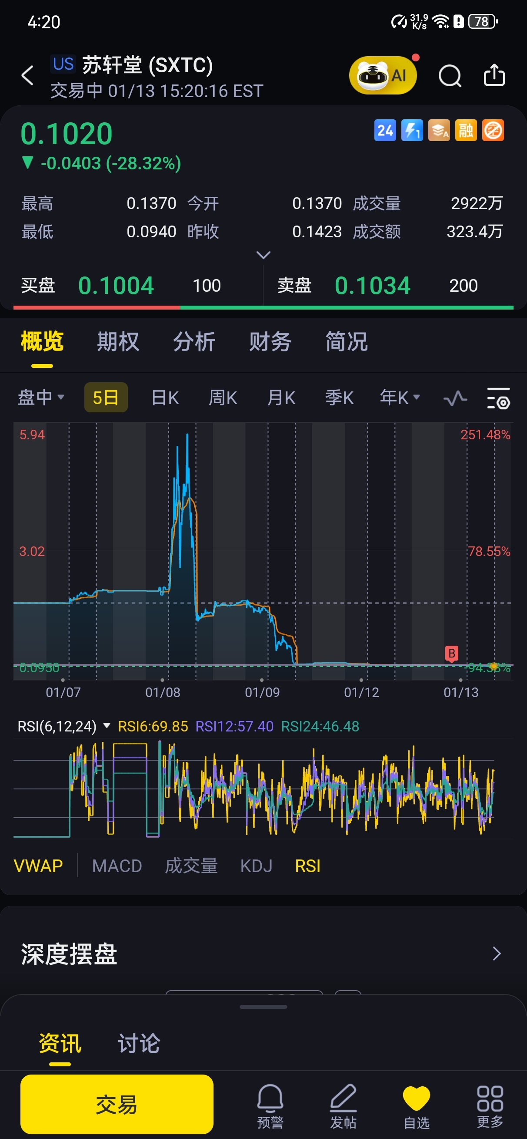Select the 5日 chart period
The image size is (527, 1139).
click(106, 398)
